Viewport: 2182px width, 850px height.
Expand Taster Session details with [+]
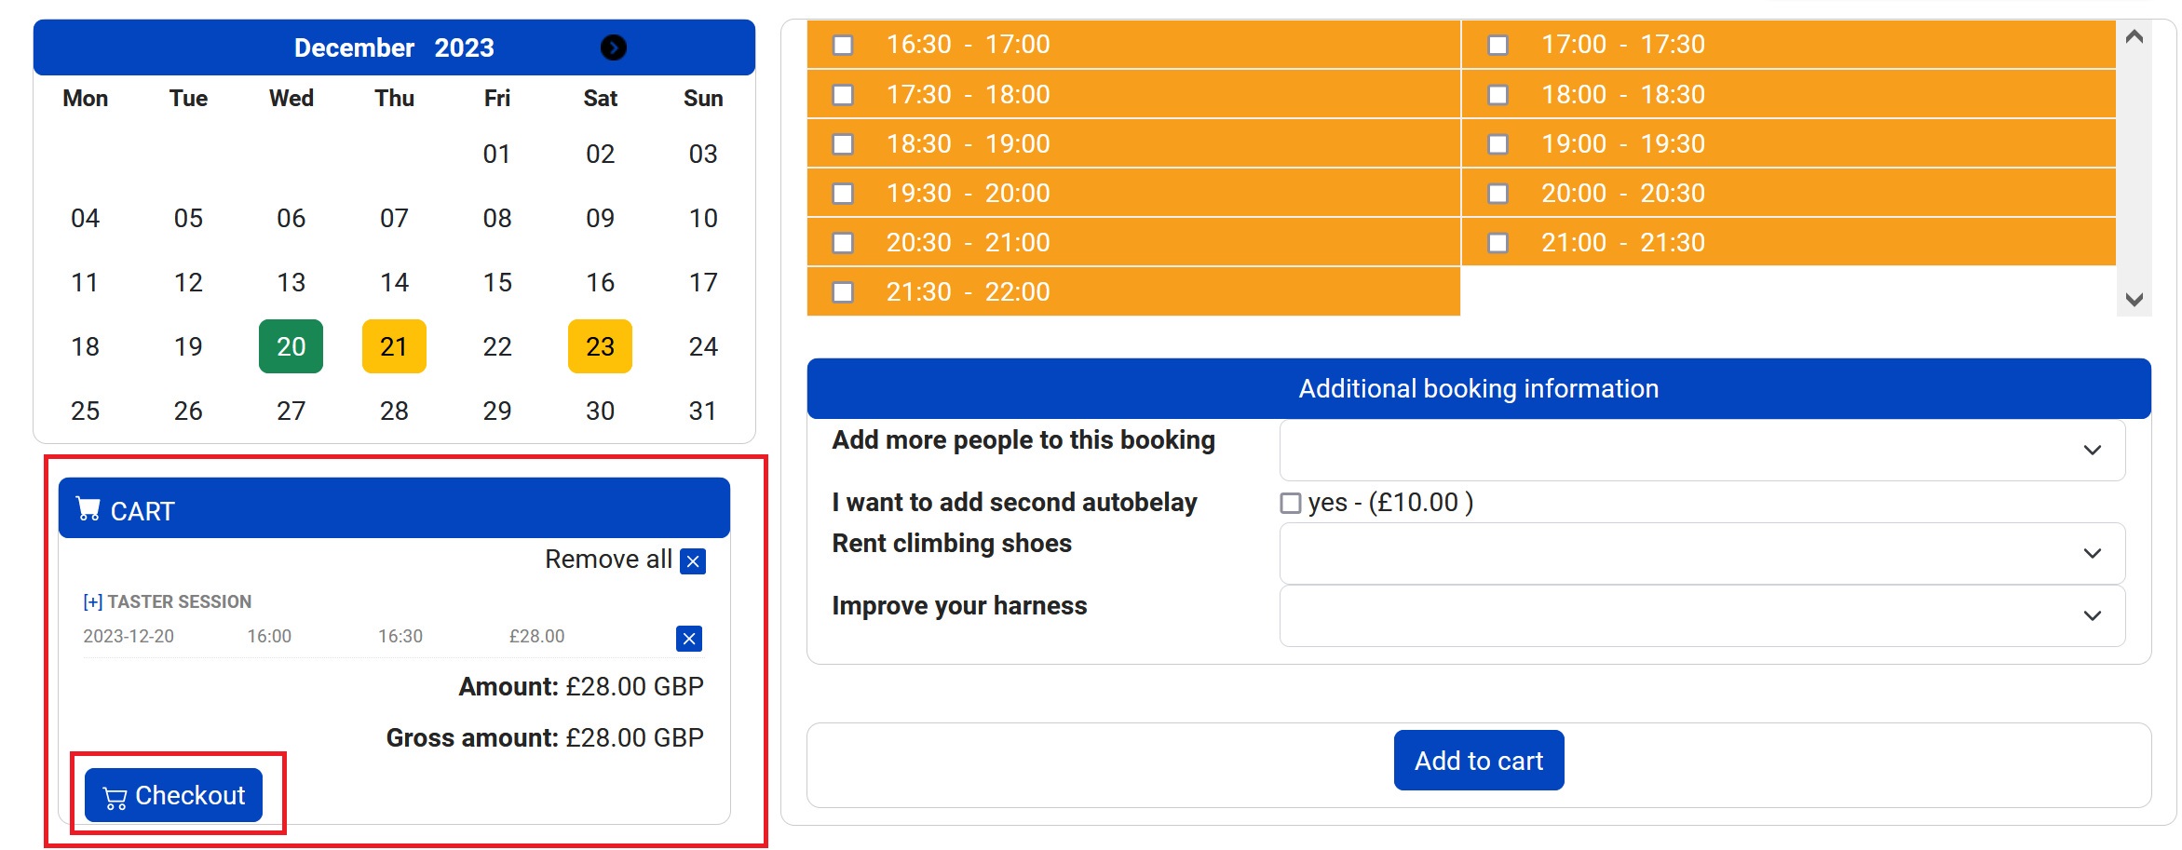pyautogui.click(x=92, y=602)
